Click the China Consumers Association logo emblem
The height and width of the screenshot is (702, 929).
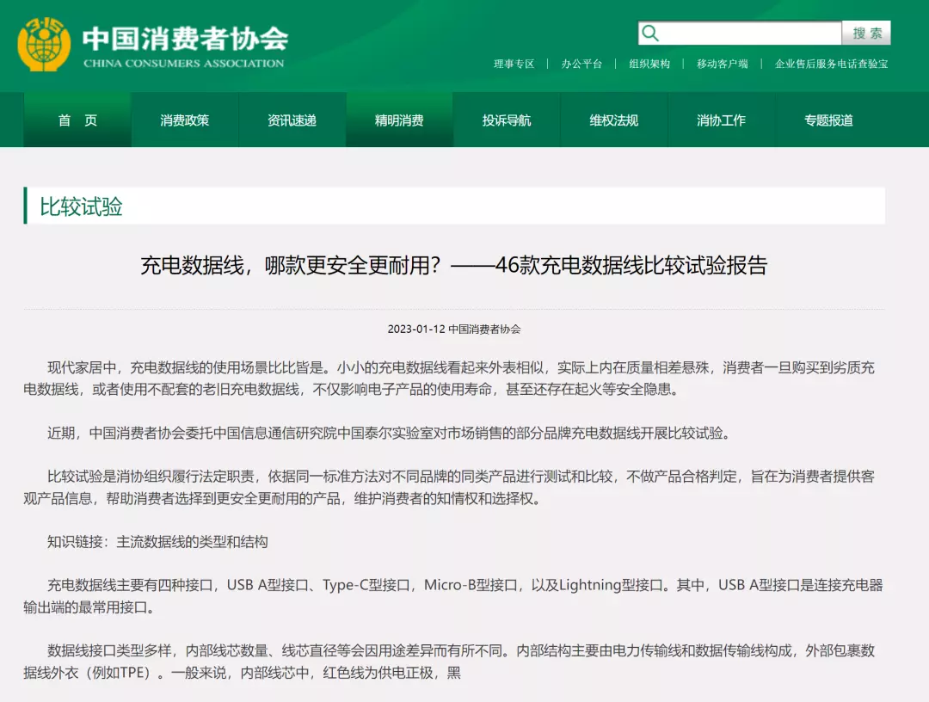pyautogui.click(x=44, y=45)
